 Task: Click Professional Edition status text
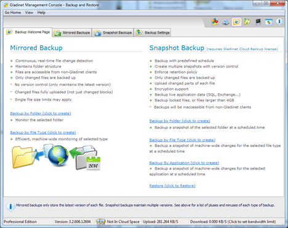[20, 222]
